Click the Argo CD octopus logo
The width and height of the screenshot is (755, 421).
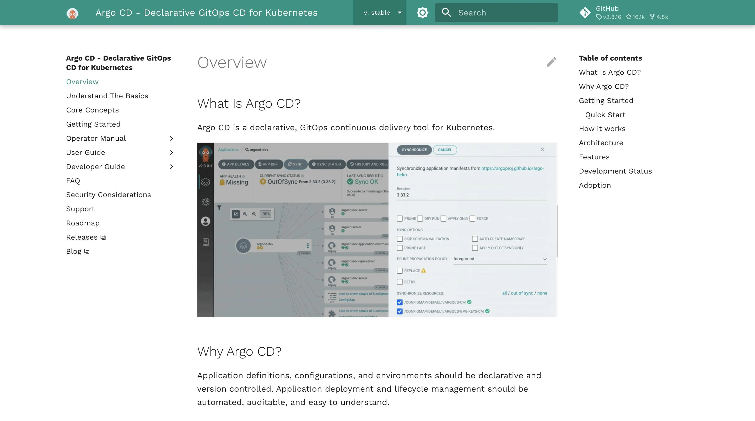tap(72, 13)
